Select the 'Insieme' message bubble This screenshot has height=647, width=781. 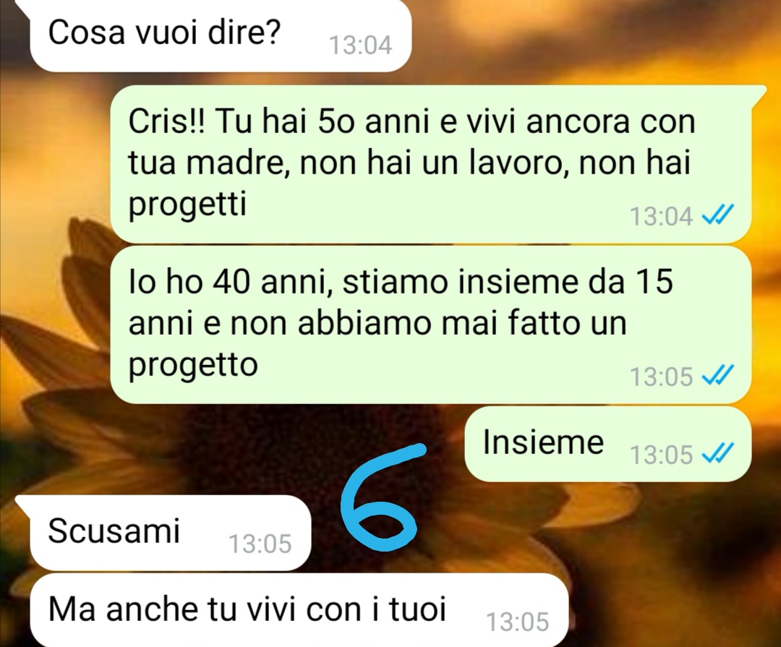[607, 443]
